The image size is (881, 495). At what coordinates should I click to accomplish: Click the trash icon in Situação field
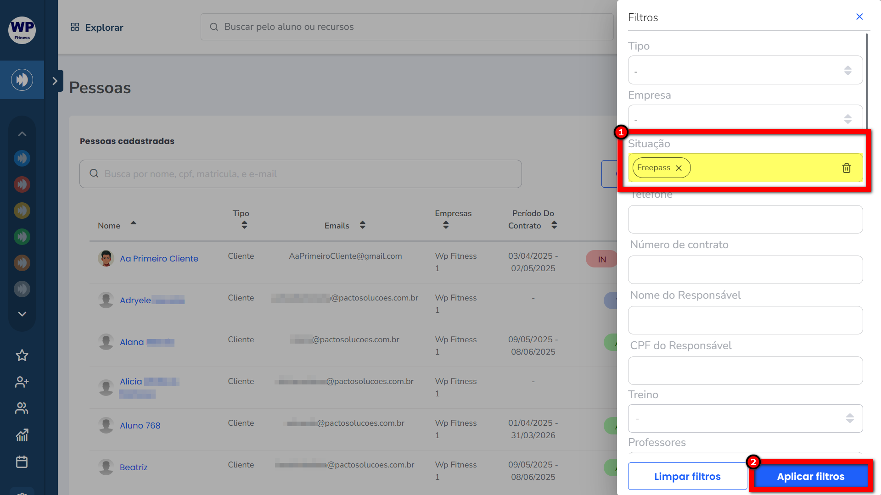tap(847, 168)
